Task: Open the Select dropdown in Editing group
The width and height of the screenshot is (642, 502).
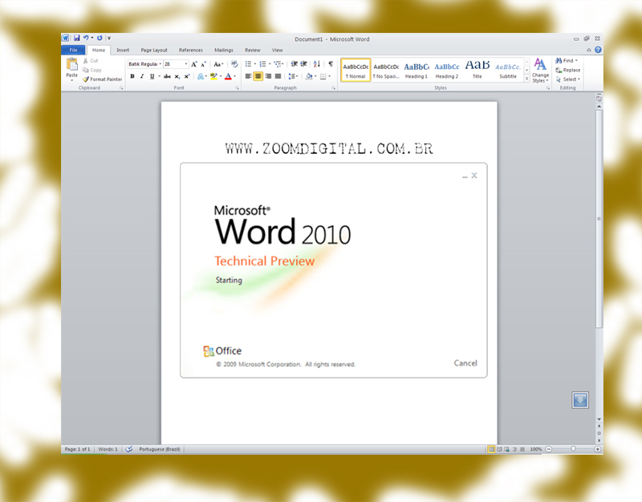Action: click(x=568, y=79)
